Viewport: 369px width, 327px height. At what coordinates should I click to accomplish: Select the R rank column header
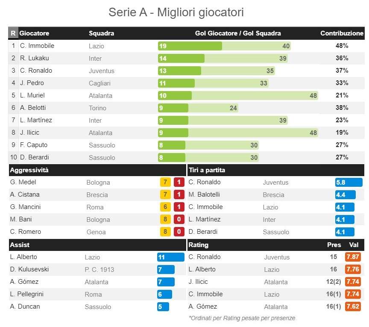(x=13, y=33)
